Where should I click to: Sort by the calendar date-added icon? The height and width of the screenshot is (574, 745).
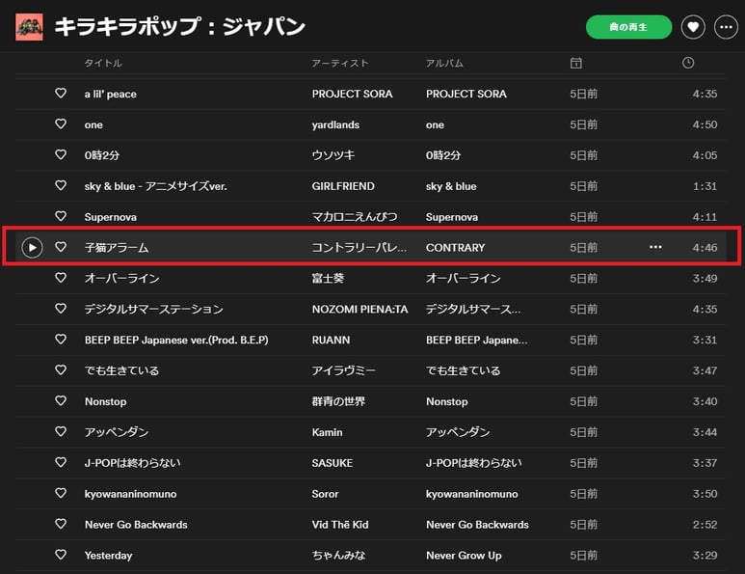pyautogui.click(x=575, y=63)
